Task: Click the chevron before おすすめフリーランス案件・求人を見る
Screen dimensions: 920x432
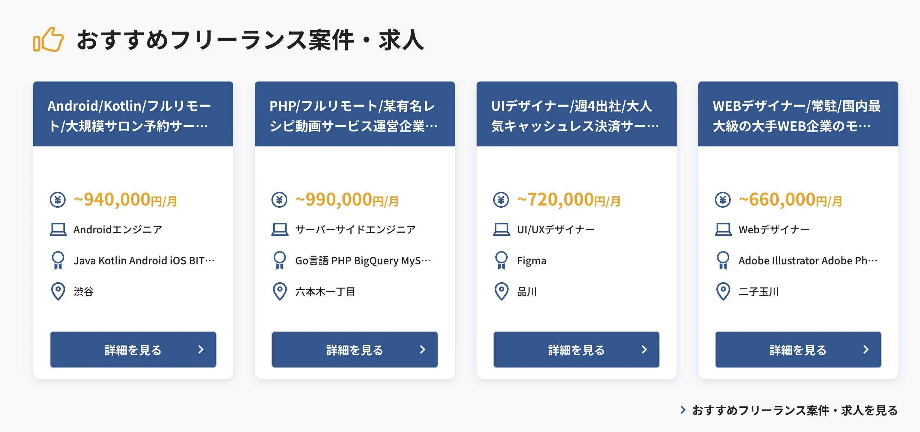Action: 683,410
